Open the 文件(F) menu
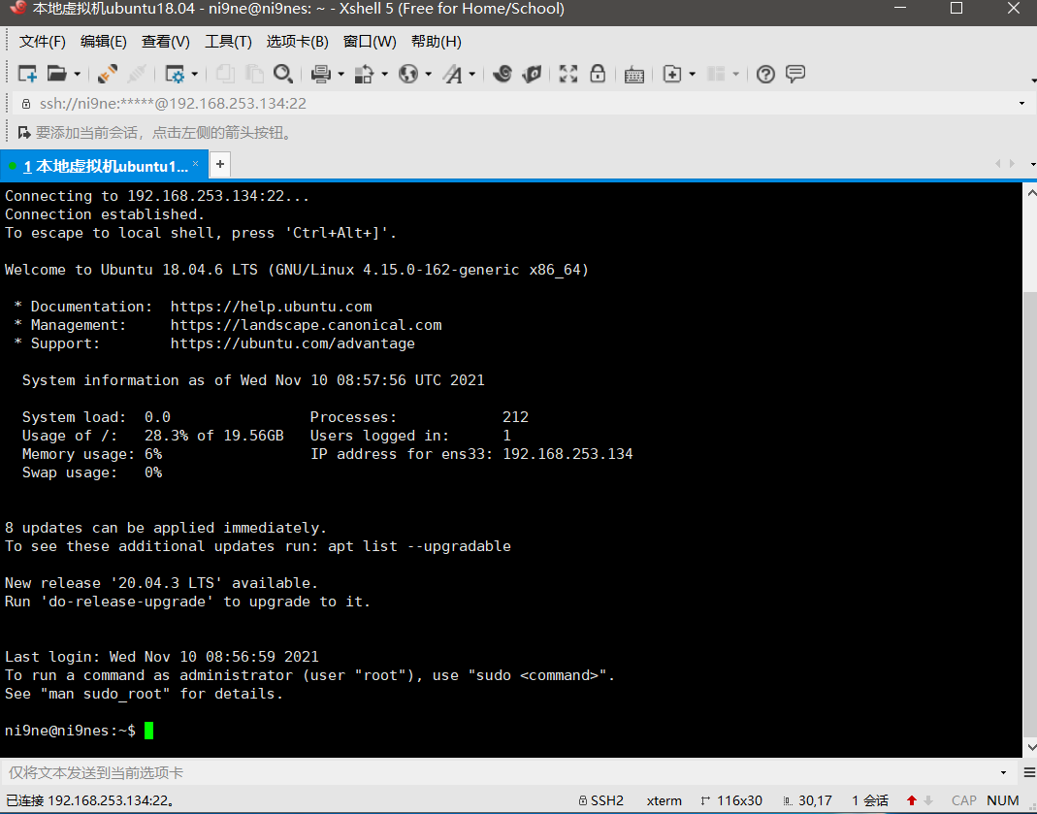Screen dimensions: 1037x814 (43, 42)
